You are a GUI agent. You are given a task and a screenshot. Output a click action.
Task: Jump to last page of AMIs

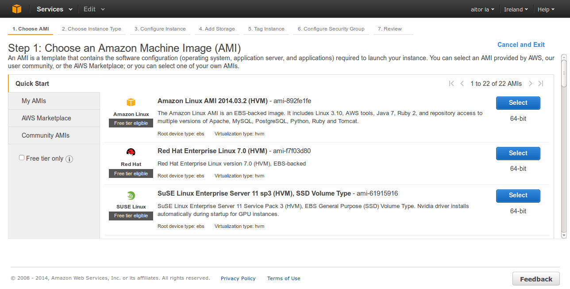[x=541, y=84]
